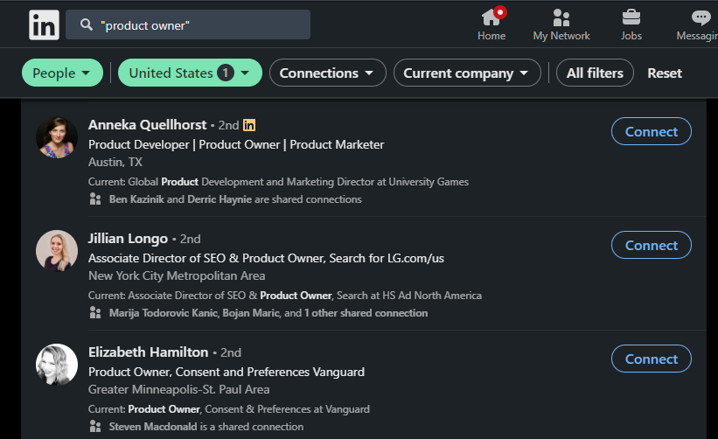This screenshot has width=718, height=439.
Task: Click shared connections icon under Jillian Longo
Action: point(95,313)
